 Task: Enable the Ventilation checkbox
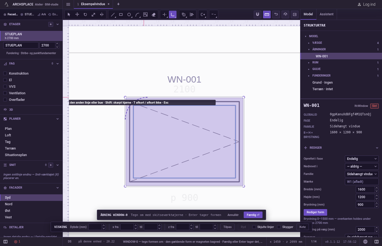tap(5, 93)
